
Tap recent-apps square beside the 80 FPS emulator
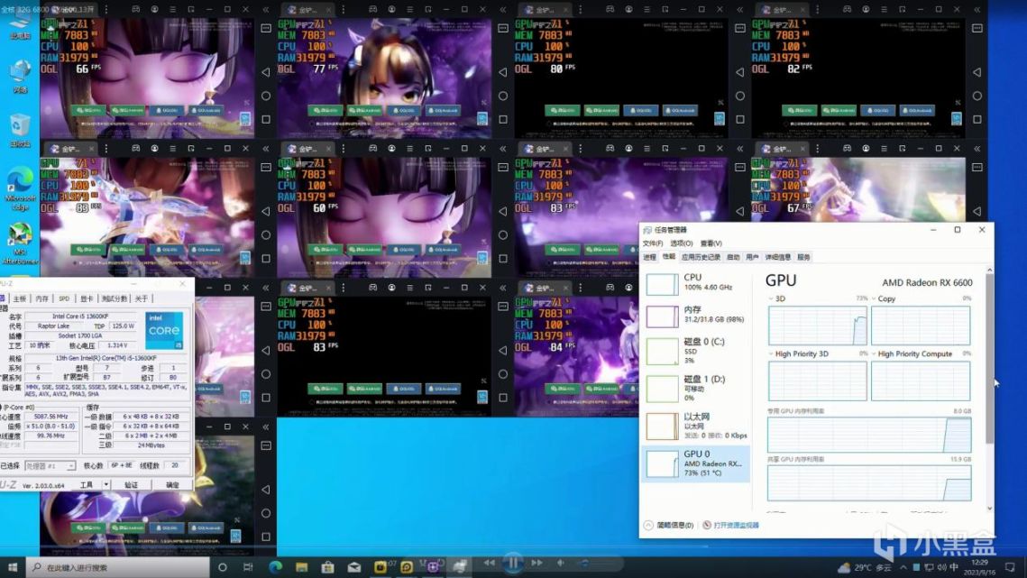[740, 119]
